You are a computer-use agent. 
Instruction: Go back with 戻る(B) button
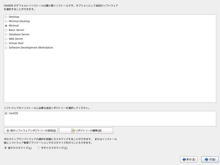(x=189, y=159)
